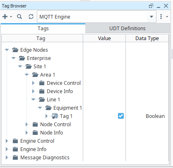Expand the Node Control folder
This screenshot has width=173, height=168.
click(x=26, y=125)
